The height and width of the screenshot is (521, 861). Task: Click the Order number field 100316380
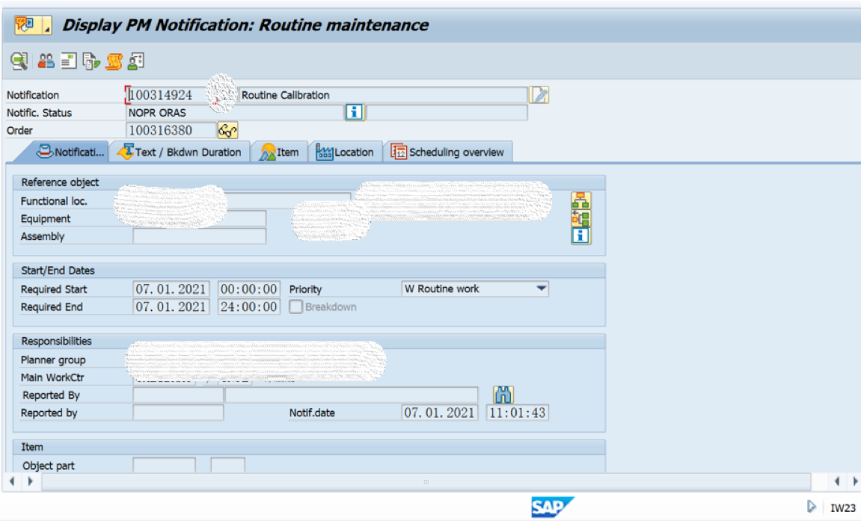[171, 131]
